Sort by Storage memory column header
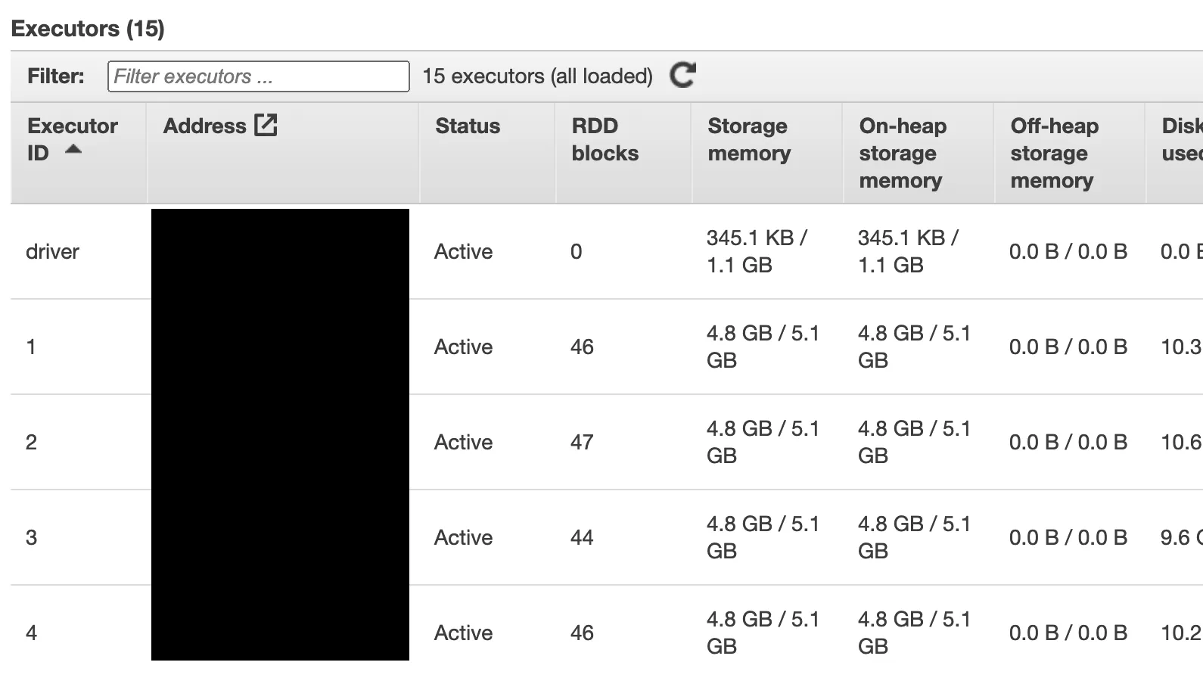Viewport: 1203px width, 684px height. pos(748,139)
